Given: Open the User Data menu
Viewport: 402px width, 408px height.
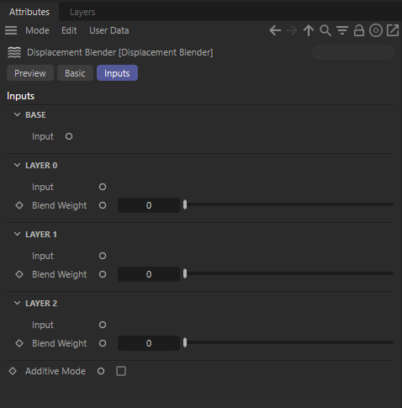Looking at the screenshot, I should (x=109, y=30).
